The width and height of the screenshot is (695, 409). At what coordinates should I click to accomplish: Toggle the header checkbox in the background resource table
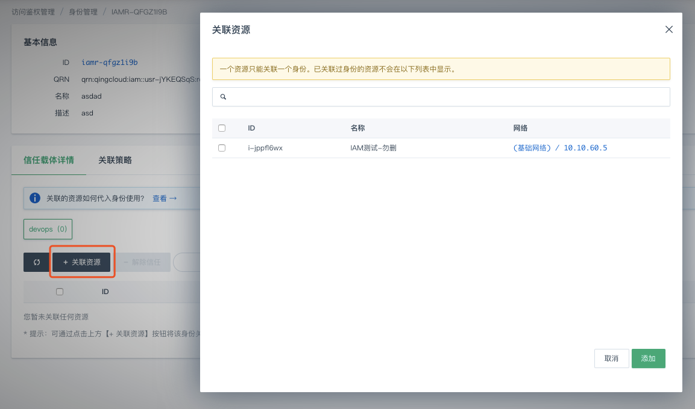60,292
